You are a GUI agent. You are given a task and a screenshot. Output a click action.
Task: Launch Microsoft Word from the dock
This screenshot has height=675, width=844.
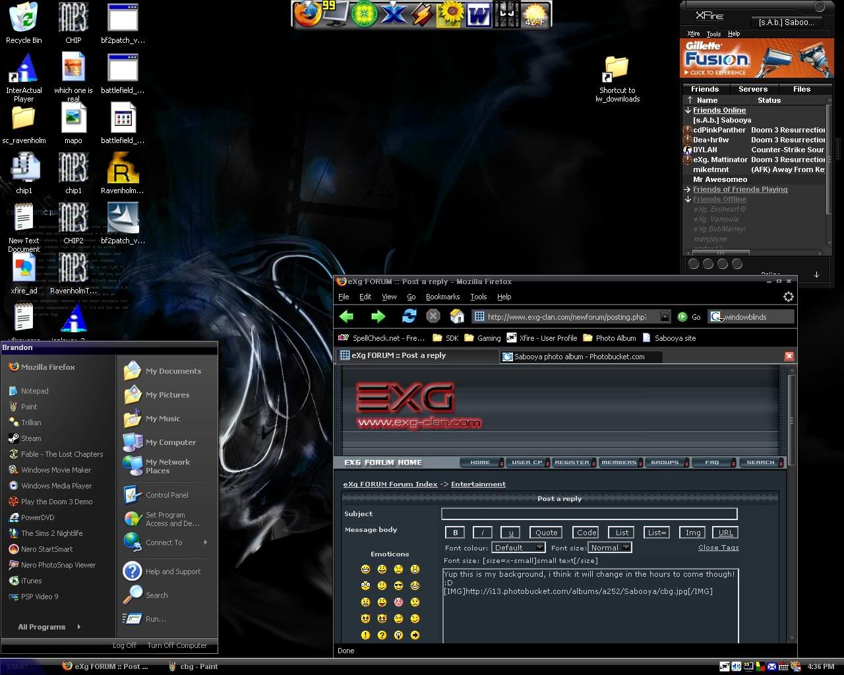tap(478, 15)
